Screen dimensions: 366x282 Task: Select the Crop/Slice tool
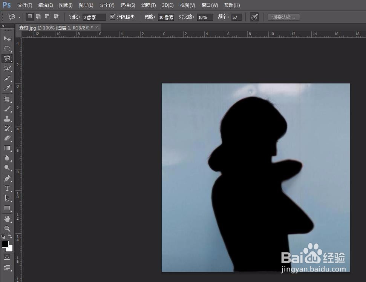(x=7, y=79)
